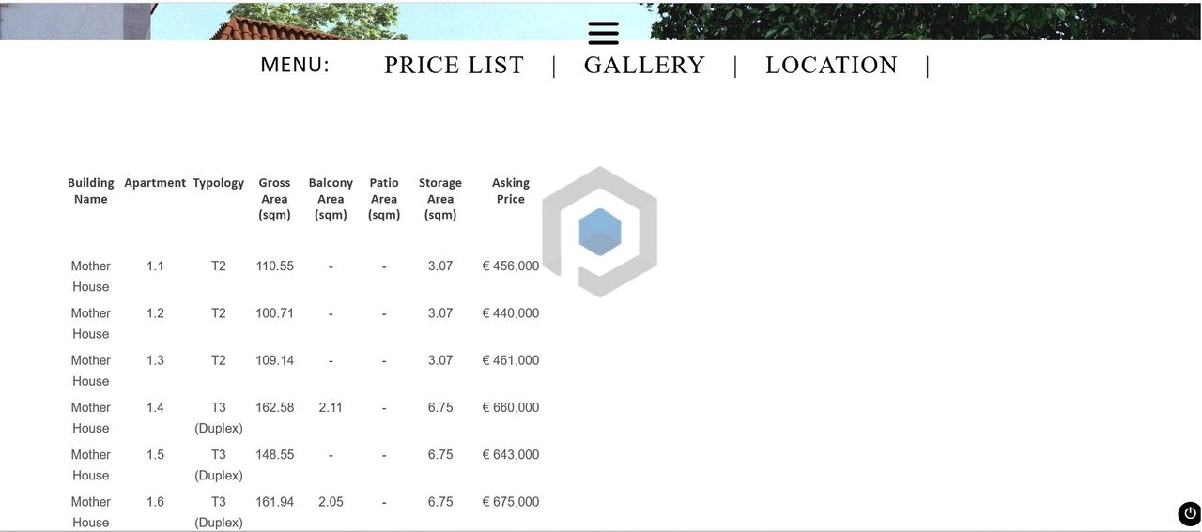Click the Apartment column header
The width and height of the screenshot is (1202, 532).
point(155,183)
